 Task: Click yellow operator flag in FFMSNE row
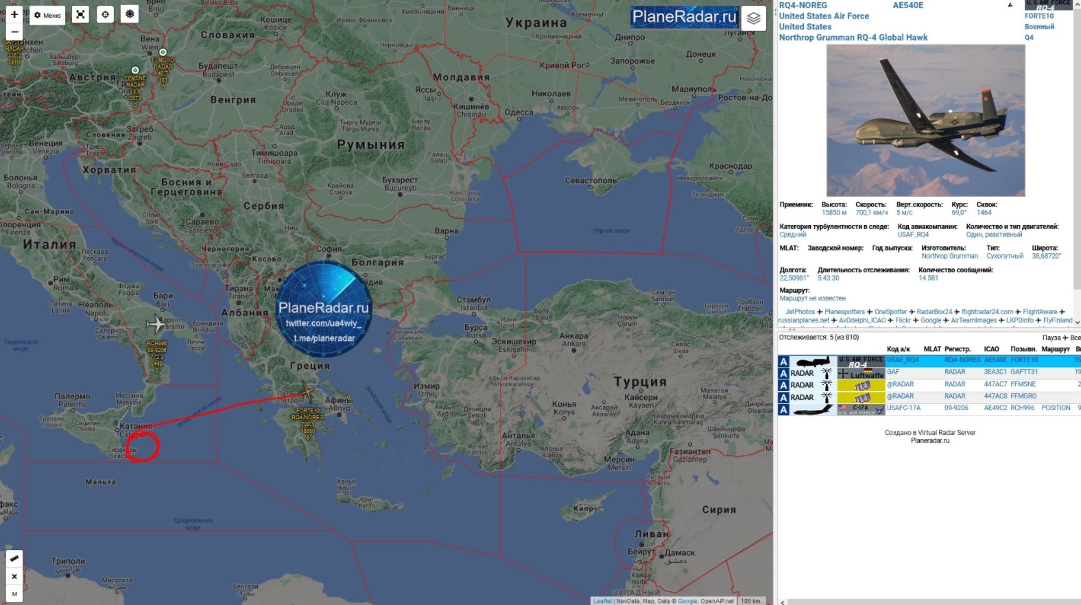click(x=861, y=385)
